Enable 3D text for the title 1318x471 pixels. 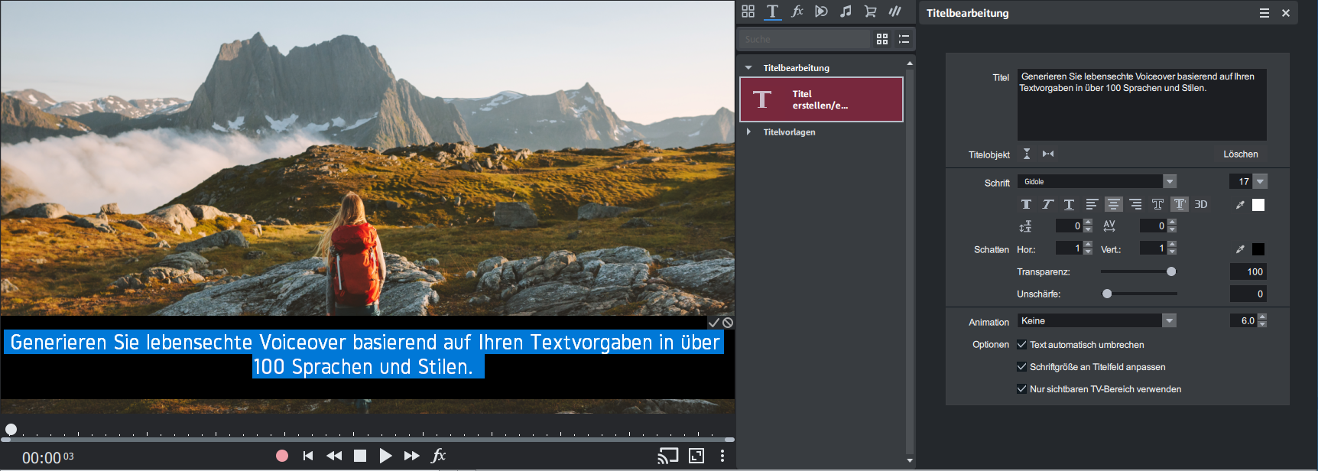pyautogui.click(x=1201, y=204)
